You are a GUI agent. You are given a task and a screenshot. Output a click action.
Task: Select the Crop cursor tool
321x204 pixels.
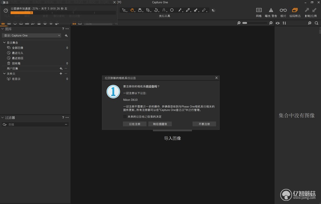click(148, 10)
